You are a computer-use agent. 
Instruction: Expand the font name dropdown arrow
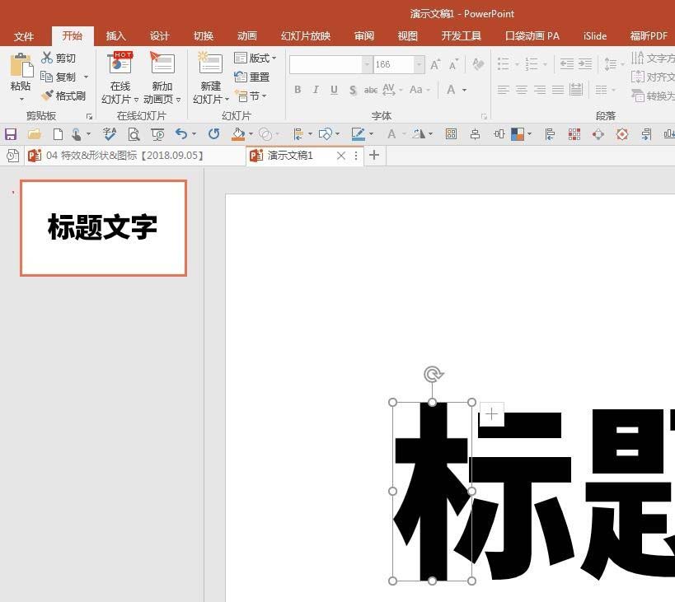point(367,64)
